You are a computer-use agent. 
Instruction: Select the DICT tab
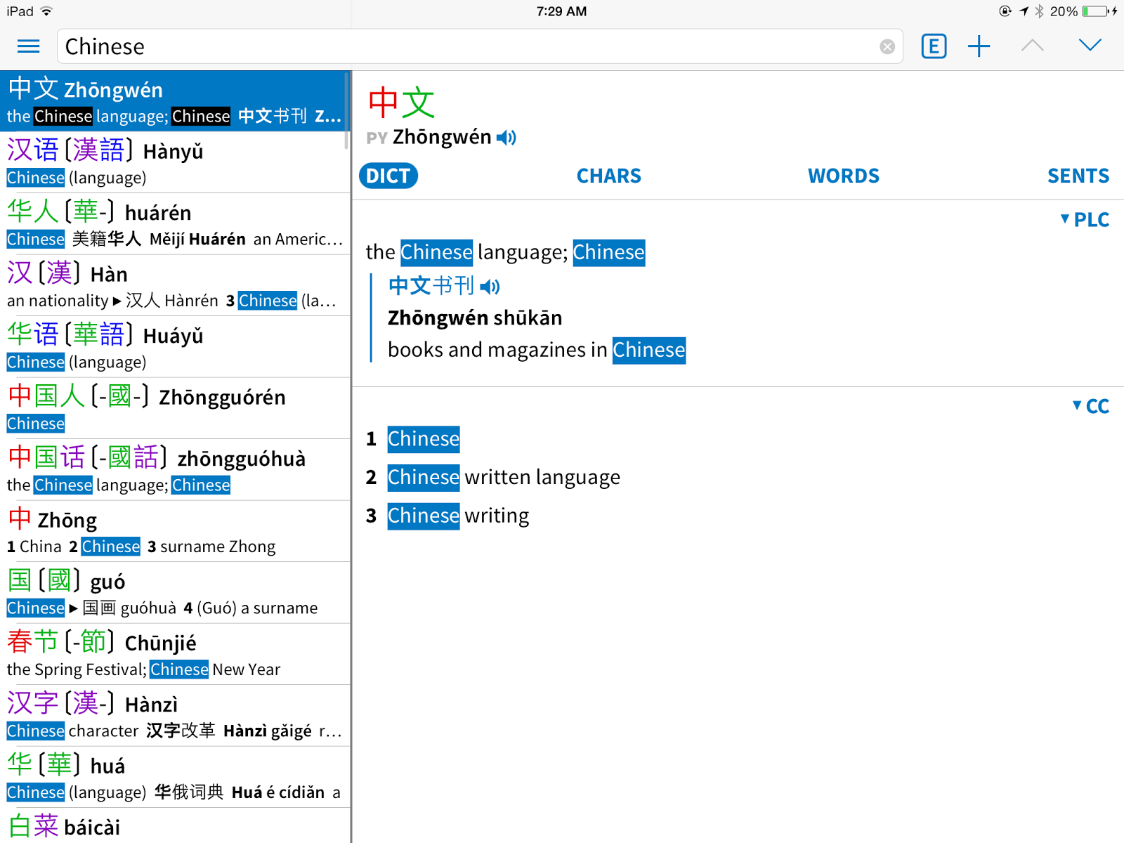(388, 176)
